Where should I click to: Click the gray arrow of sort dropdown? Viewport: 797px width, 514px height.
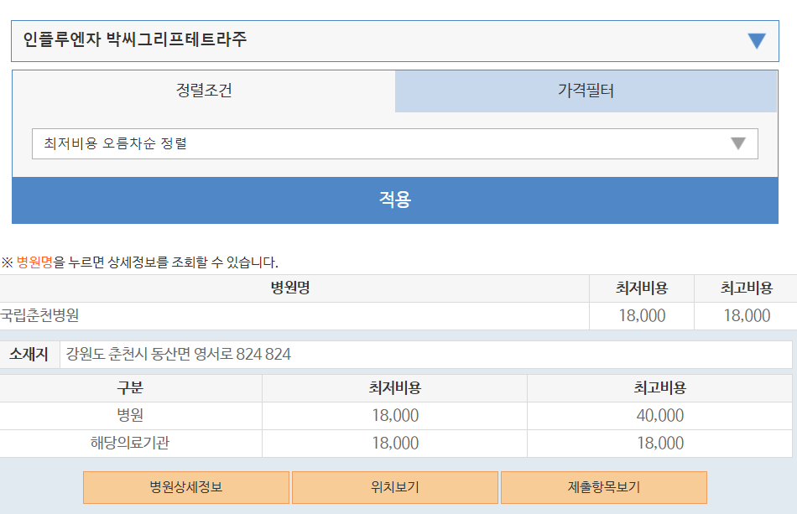(738, 143)
